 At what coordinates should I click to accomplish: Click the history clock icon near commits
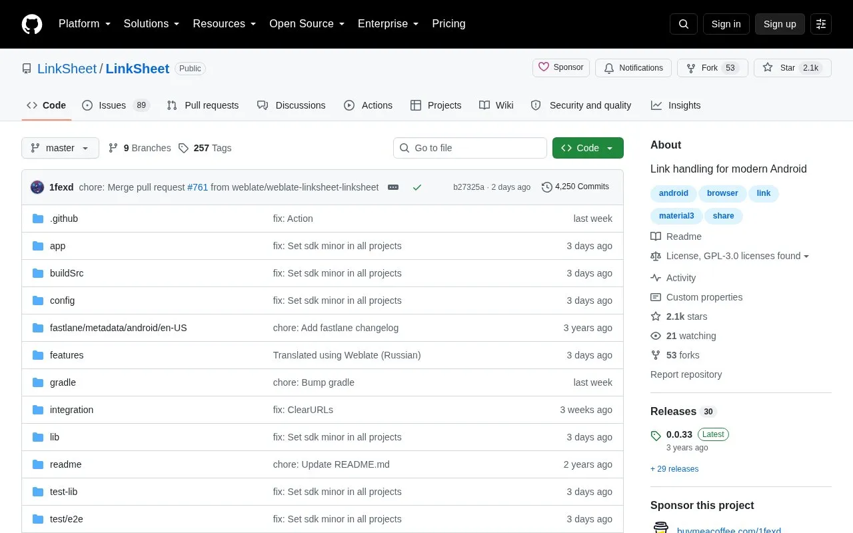pyautogui.click(x=547, y=187)
